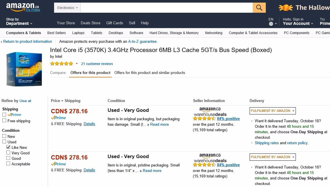
Task: Click Return to product information link
Action: coord(27,42)
